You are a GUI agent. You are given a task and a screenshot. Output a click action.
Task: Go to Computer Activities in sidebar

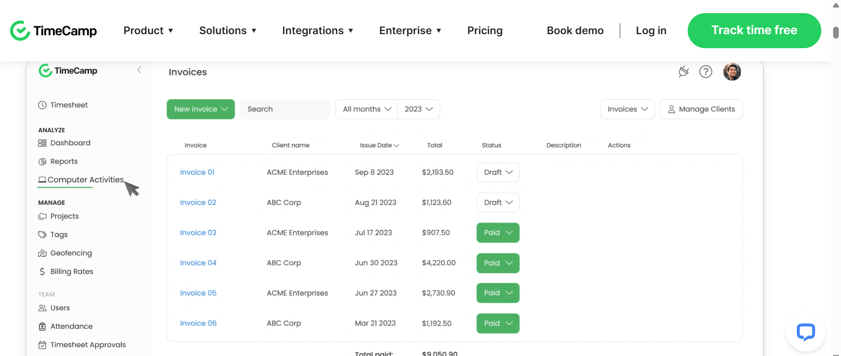(x=81, y=180)
